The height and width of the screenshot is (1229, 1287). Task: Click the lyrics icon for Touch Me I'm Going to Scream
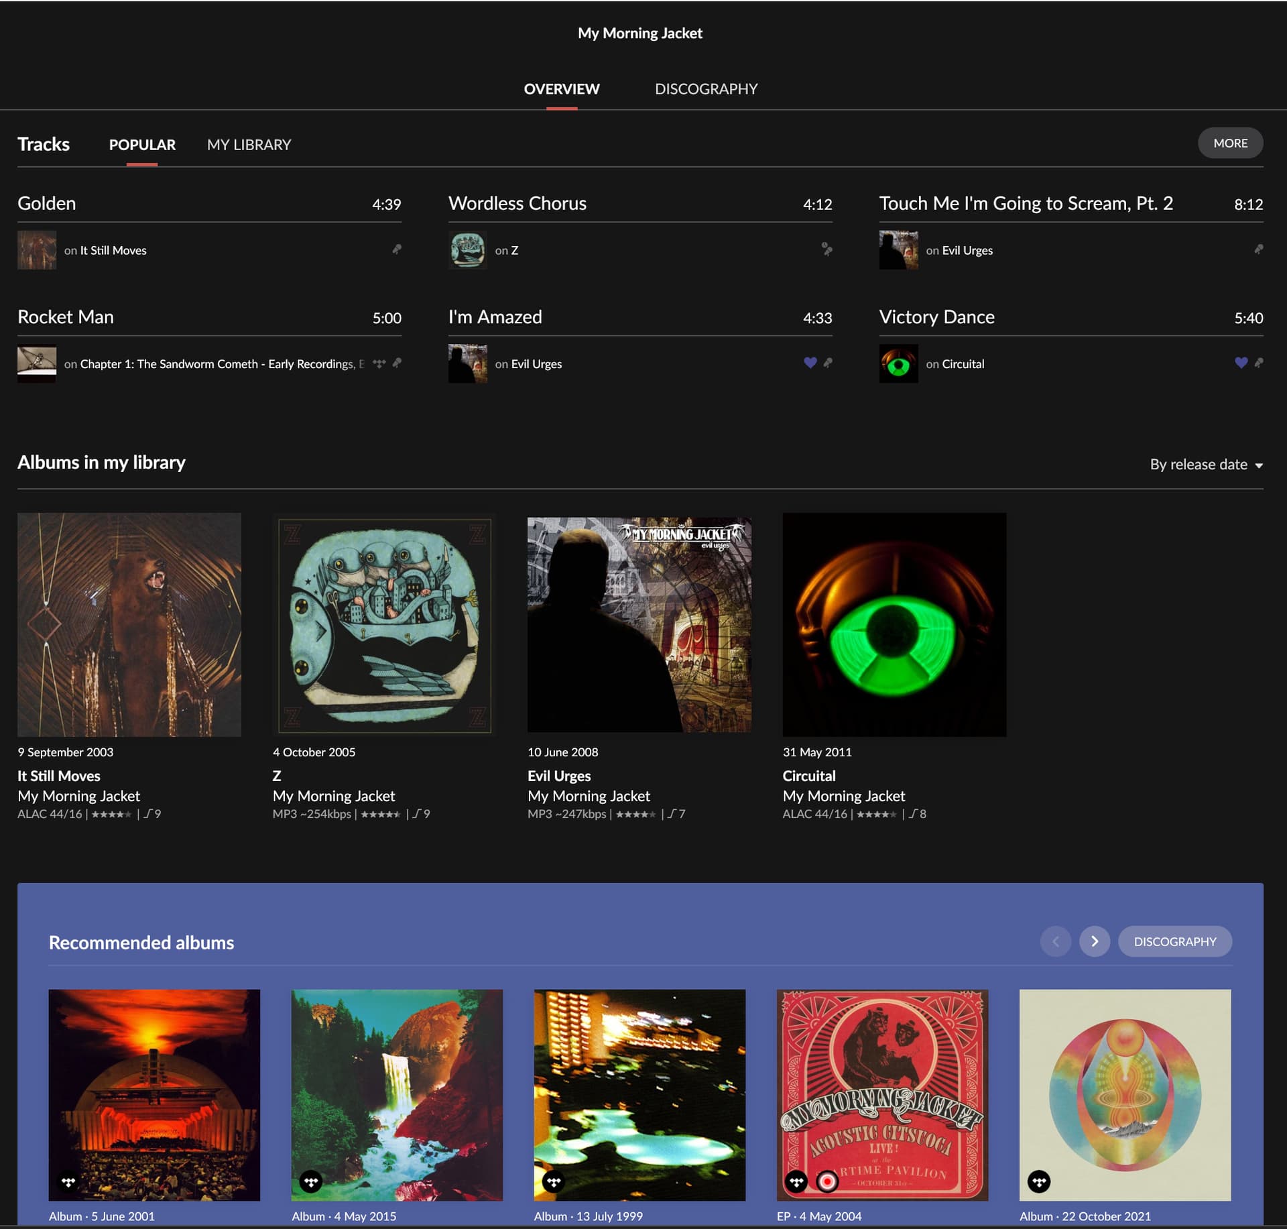pyautogui.click(x=1258, y=249)
